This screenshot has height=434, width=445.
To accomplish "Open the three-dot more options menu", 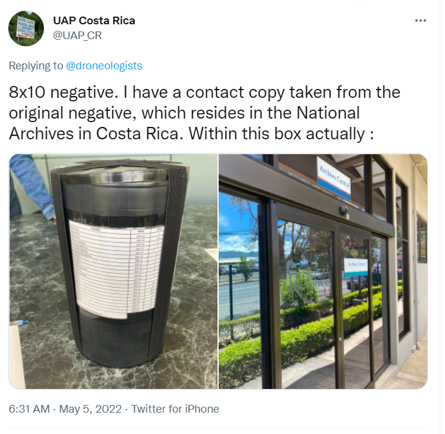I will pos(420,20).
